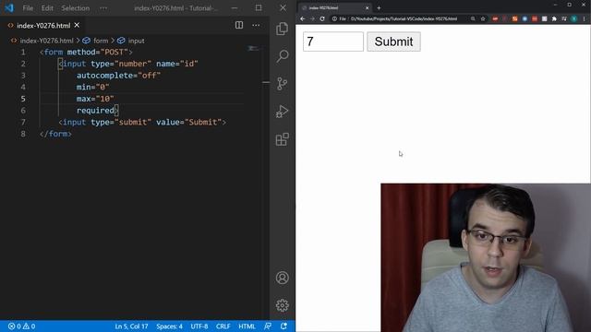The height and width of the screenshot is (332, 591).
Task: Click the browser address bar URL
Action: point(404,18)
